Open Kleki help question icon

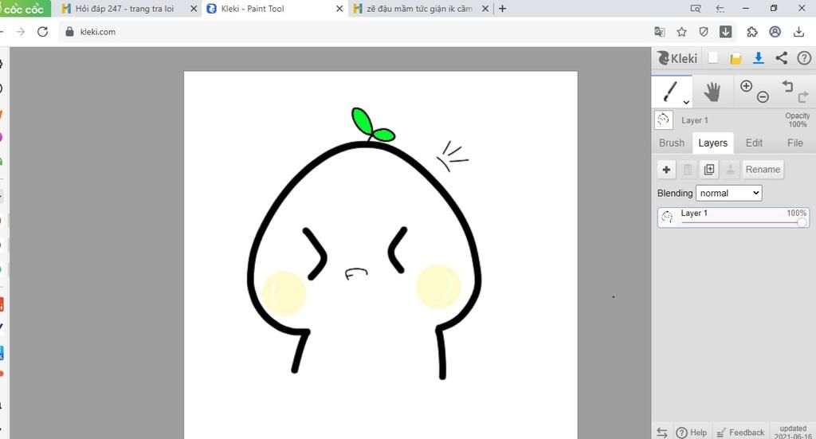point(804,58)
